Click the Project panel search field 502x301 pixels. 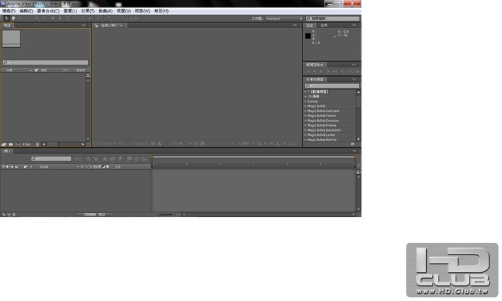pyautogui.click(x=46, y=63)
